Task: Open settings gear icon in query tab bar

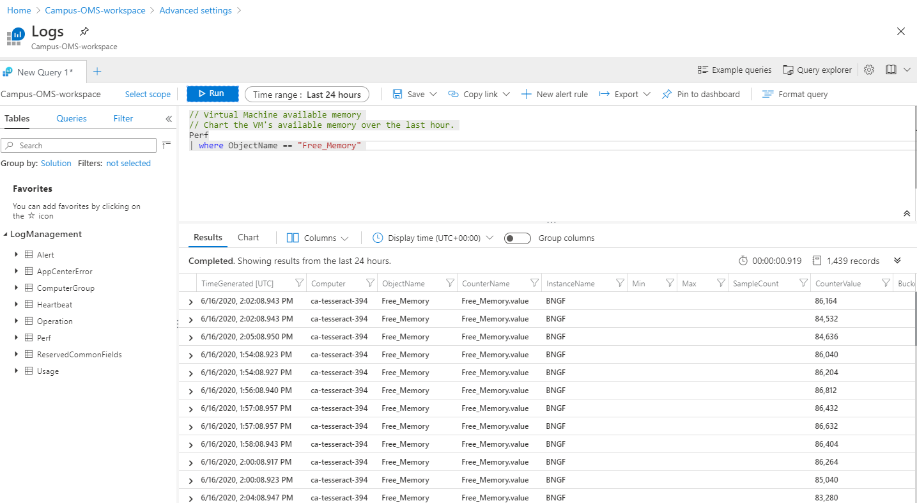Action: click(x=869, y=70)
